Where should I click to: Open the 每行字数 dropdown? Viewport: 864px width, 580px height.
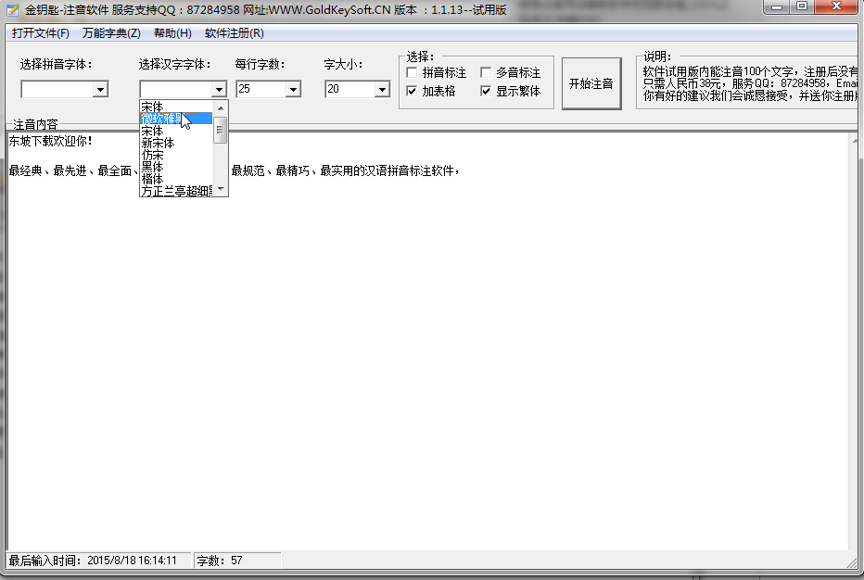tap(295, 89)
